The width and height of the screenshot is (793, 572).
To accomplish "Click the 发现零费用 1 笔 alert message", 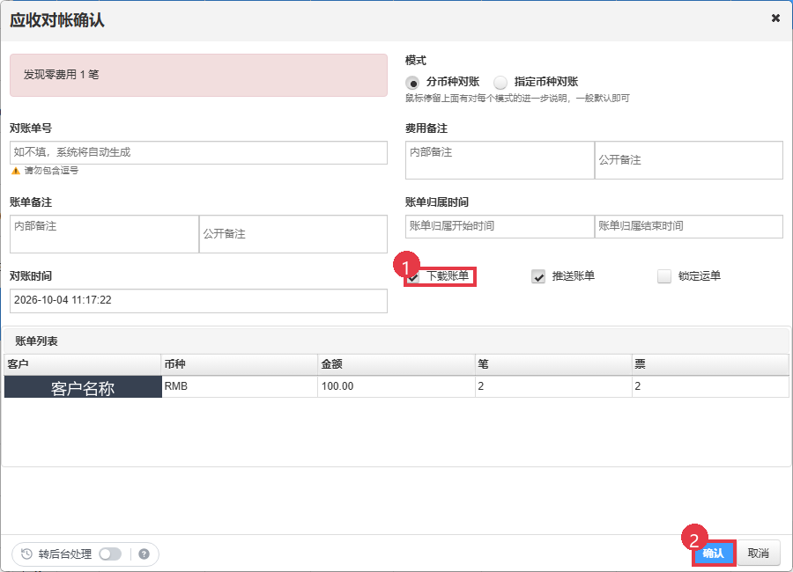I will tap(198, 76).
